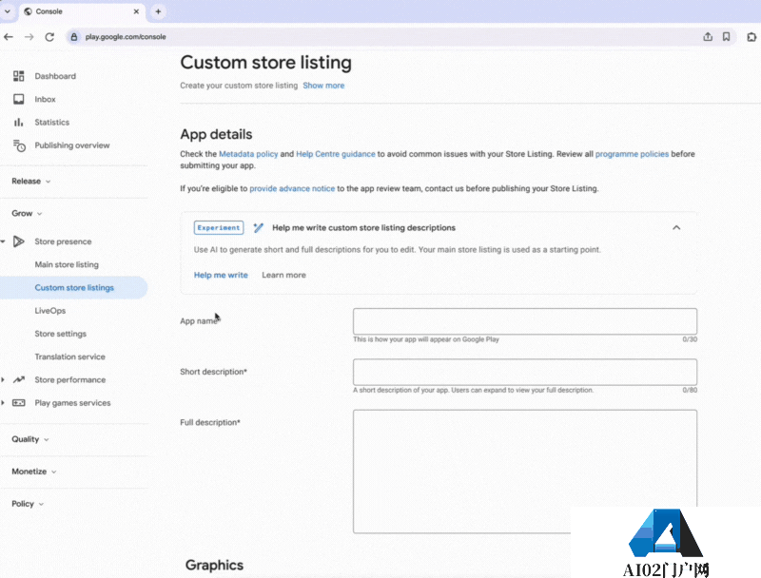Expand the Monetize section in sidebar
Screen dimensions: 761x578
pyautogui.click(x=33, y=472)
